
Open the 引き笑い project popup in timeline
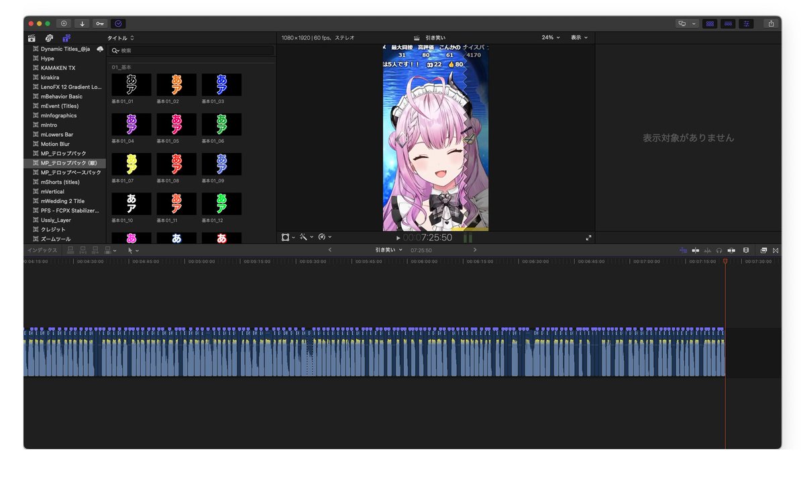tap(389, 250)
